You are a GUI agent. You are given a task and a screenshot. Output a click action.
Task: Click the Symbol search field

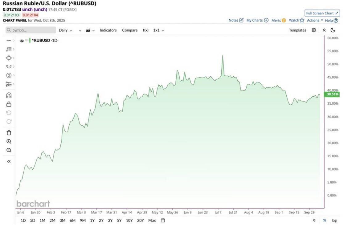30,30
